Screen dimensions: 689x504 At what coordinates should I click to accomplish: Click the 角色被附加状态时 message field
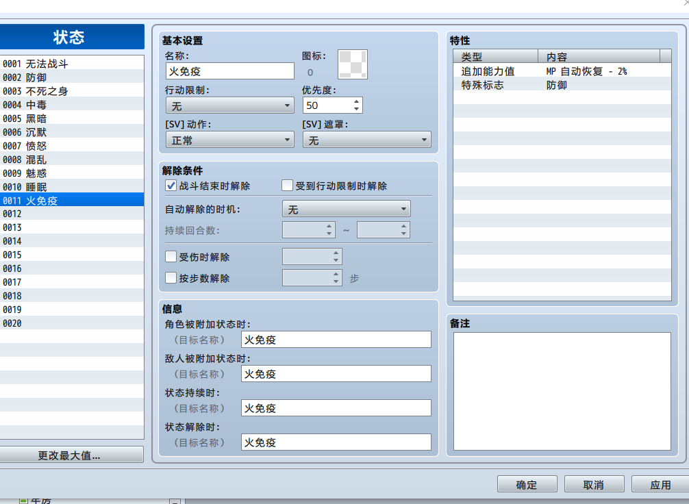tap(336, 339)
